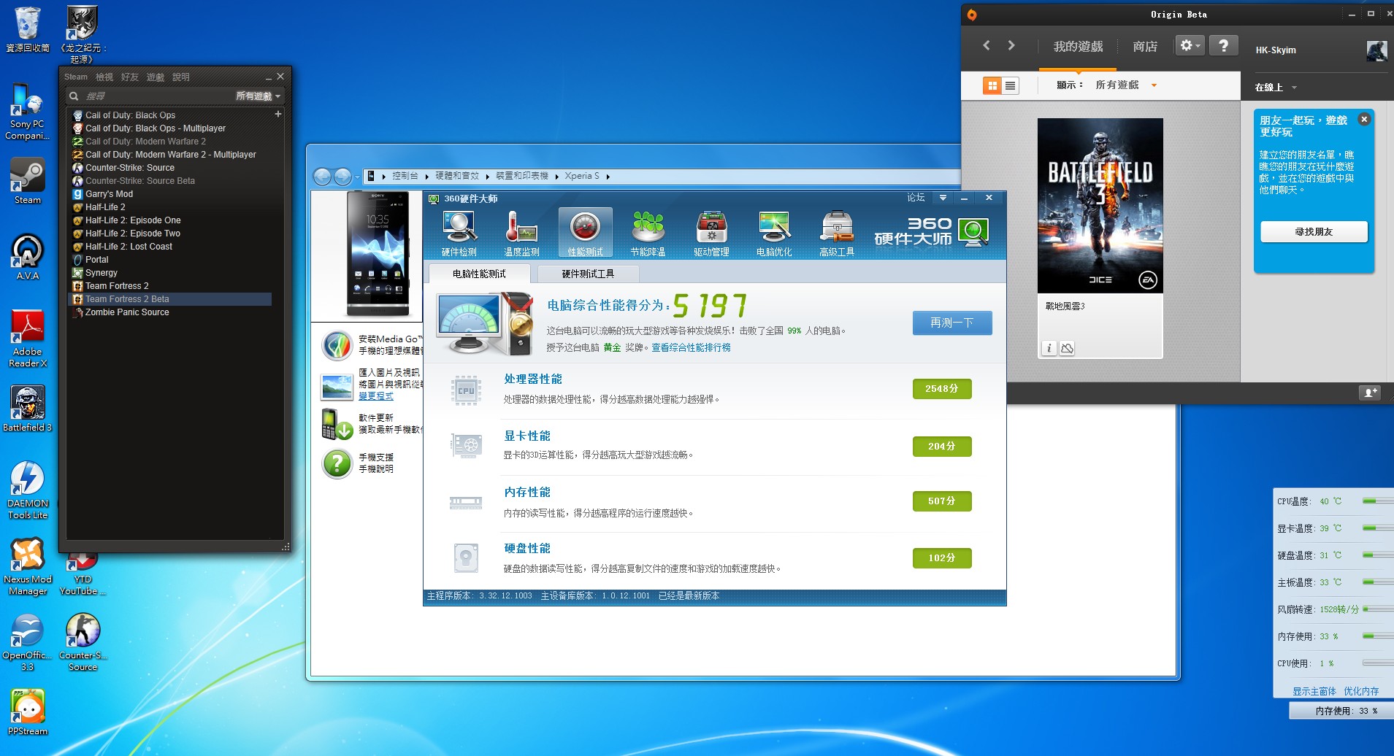The width and height of the screenshot is (1394, 756).
Task: Open the 高级工具 advanced tools icon
Action: click(837, 234)
